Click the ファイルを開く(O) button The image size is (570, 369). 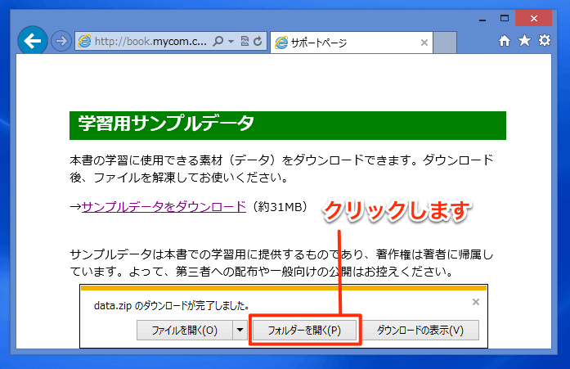pyautogui.click(x=184, y=330)
